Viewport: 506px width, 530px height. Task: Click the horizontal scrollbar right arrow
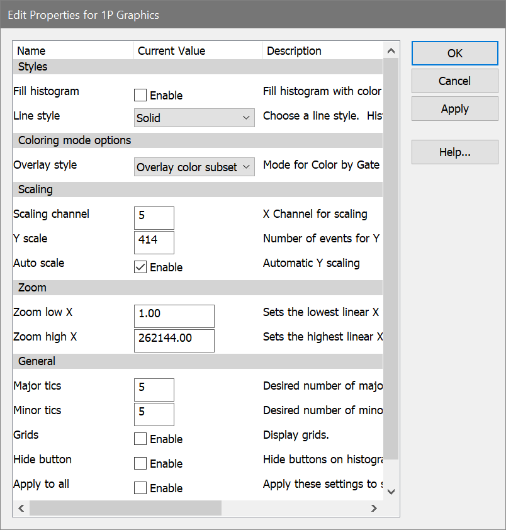click(374, 508)
